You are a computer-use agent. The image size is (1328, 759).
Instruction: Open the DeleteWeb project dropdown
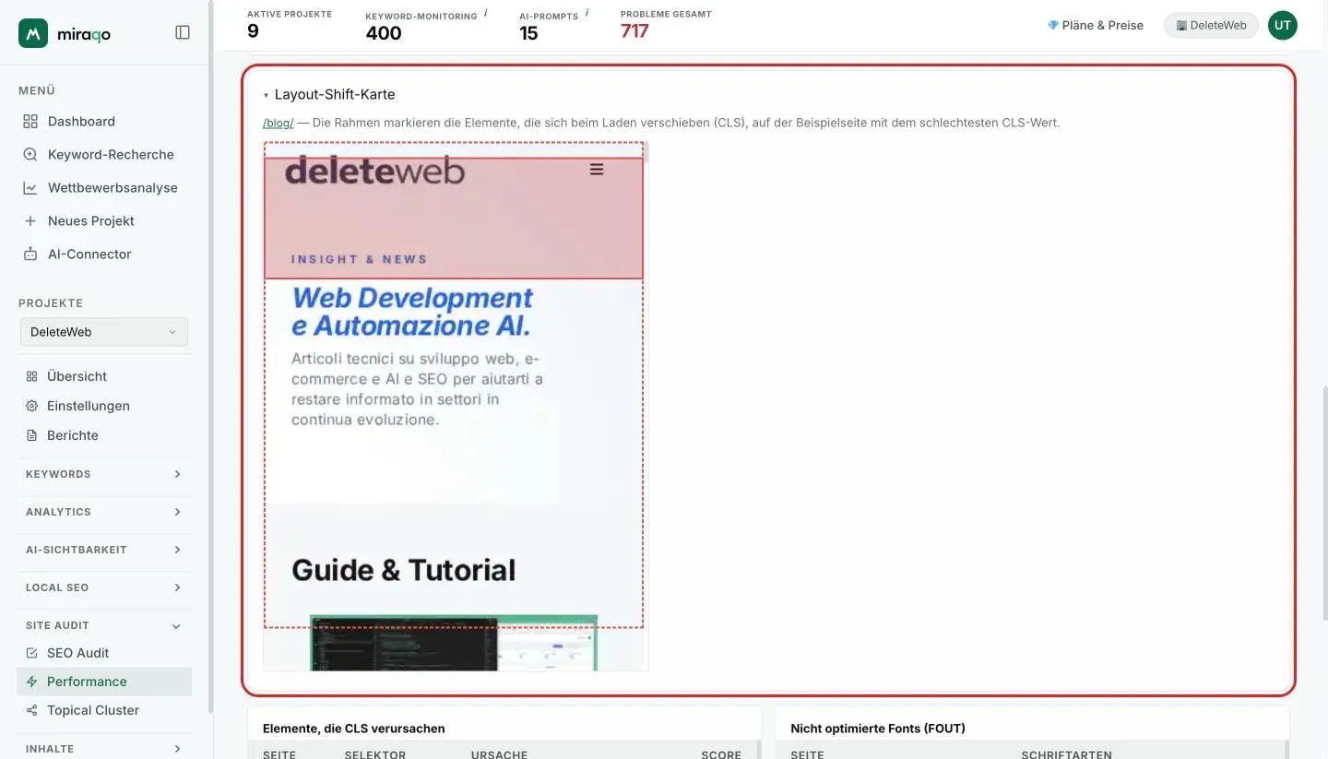tap(104, 332)
